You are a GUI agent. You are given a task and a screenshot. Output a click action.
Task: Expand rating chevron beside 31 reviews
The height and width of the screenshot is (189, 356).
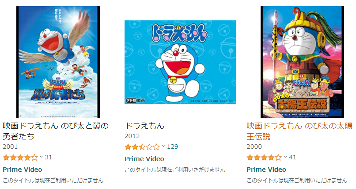41,157
